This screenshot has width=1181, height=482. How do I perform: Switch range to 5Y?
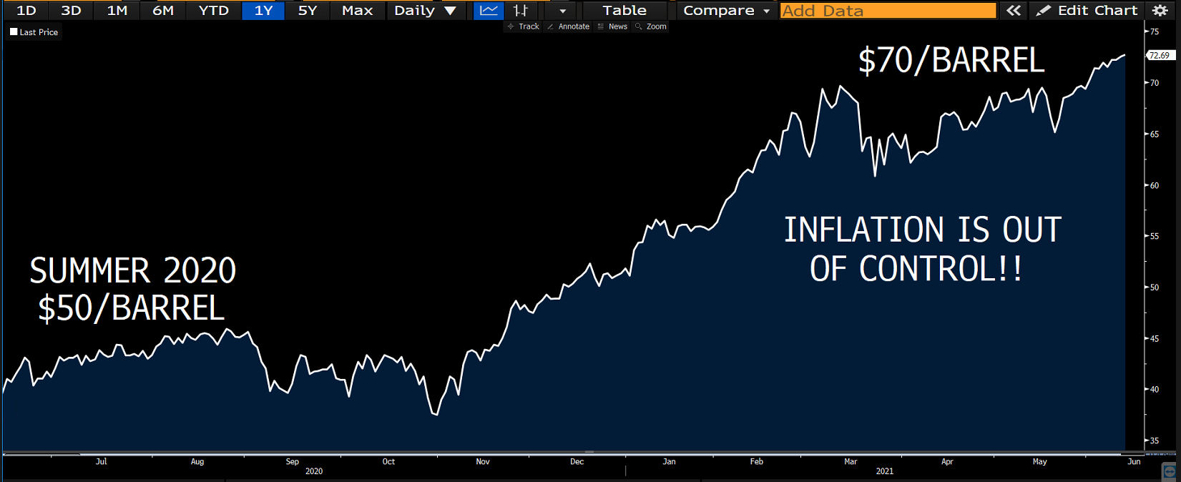coord(307,10)
